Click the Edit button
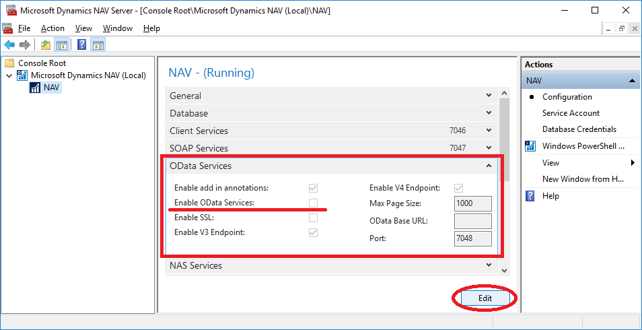The image size is (642, 330). pos(485,298)
